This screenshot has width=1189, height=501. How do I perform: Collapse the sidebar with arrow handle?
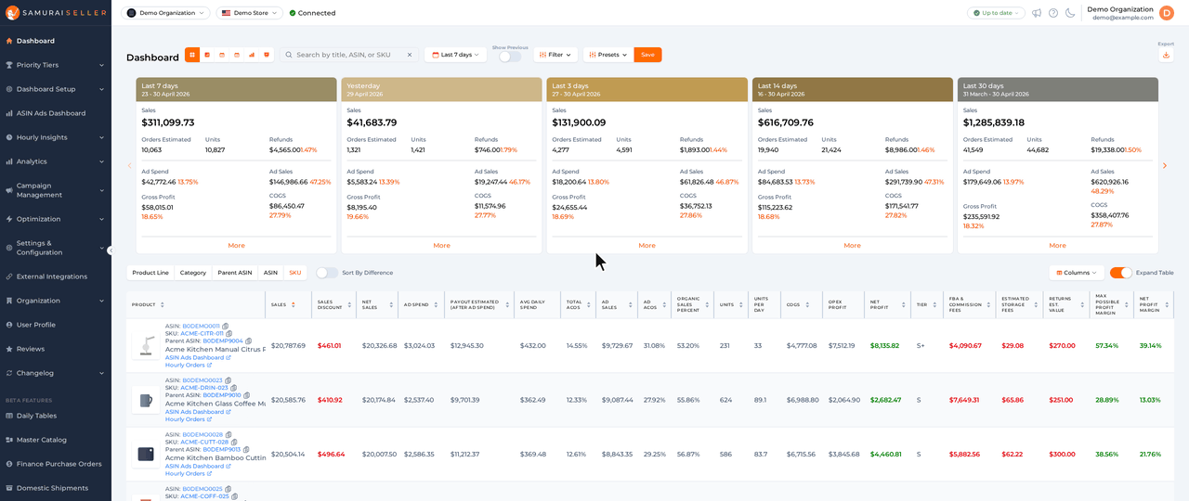(x=110, y=250)
